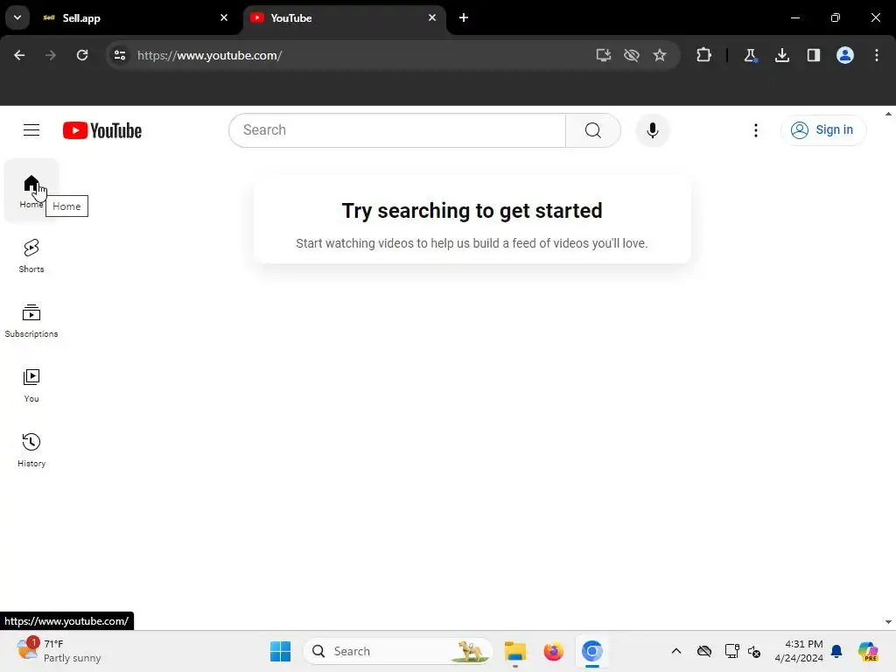Image resolution: width=896 pixels, height=672 pixels.
Task: Reload the current page
Action: click(82, 55)
